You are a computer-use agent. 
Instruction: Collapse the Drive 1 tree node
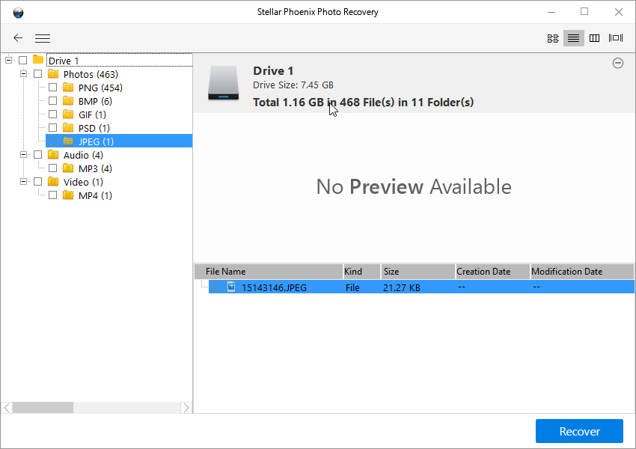pyautogui.click(x=8, y=61)
